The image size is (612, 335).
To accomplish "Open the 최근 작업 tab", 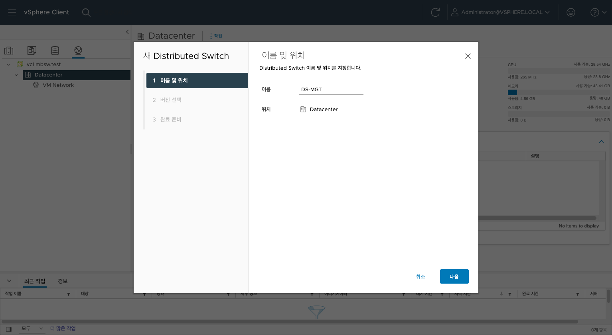I will (35, 281).
